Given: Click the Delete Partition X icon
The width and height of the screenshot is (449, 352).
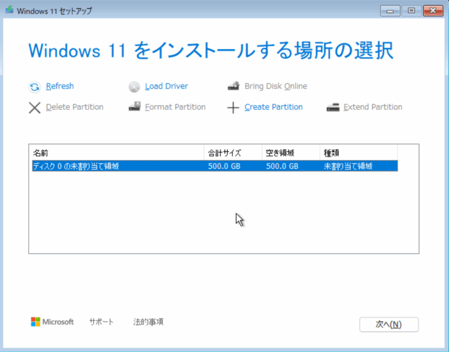Looking at the screenshot, I should (35, 107).
